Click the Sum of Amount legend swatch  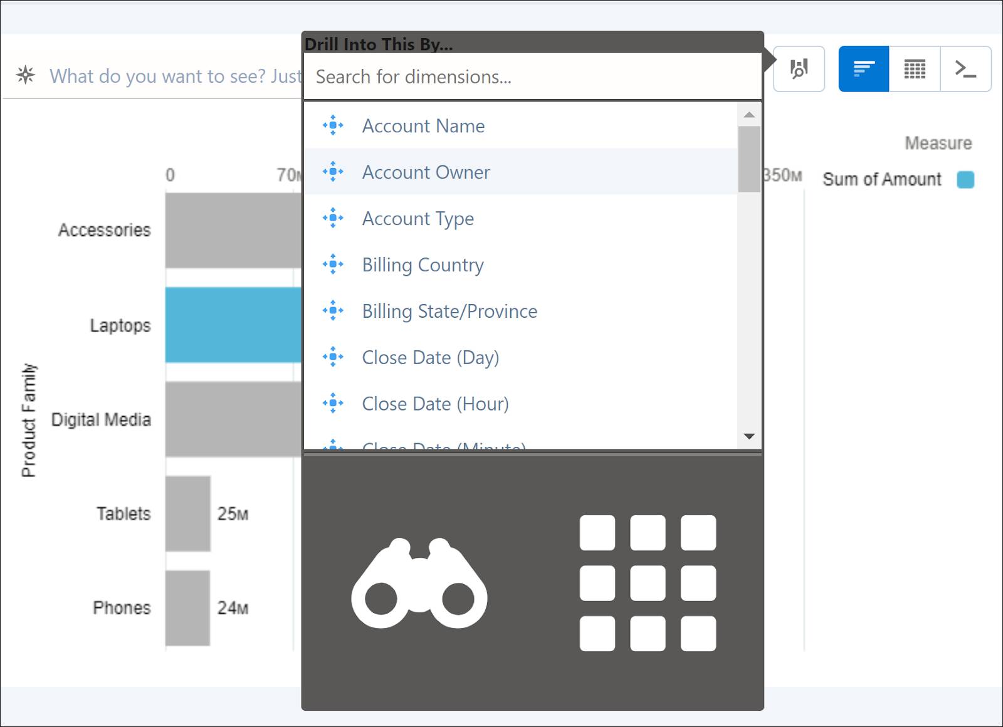(x=965, y=180)
